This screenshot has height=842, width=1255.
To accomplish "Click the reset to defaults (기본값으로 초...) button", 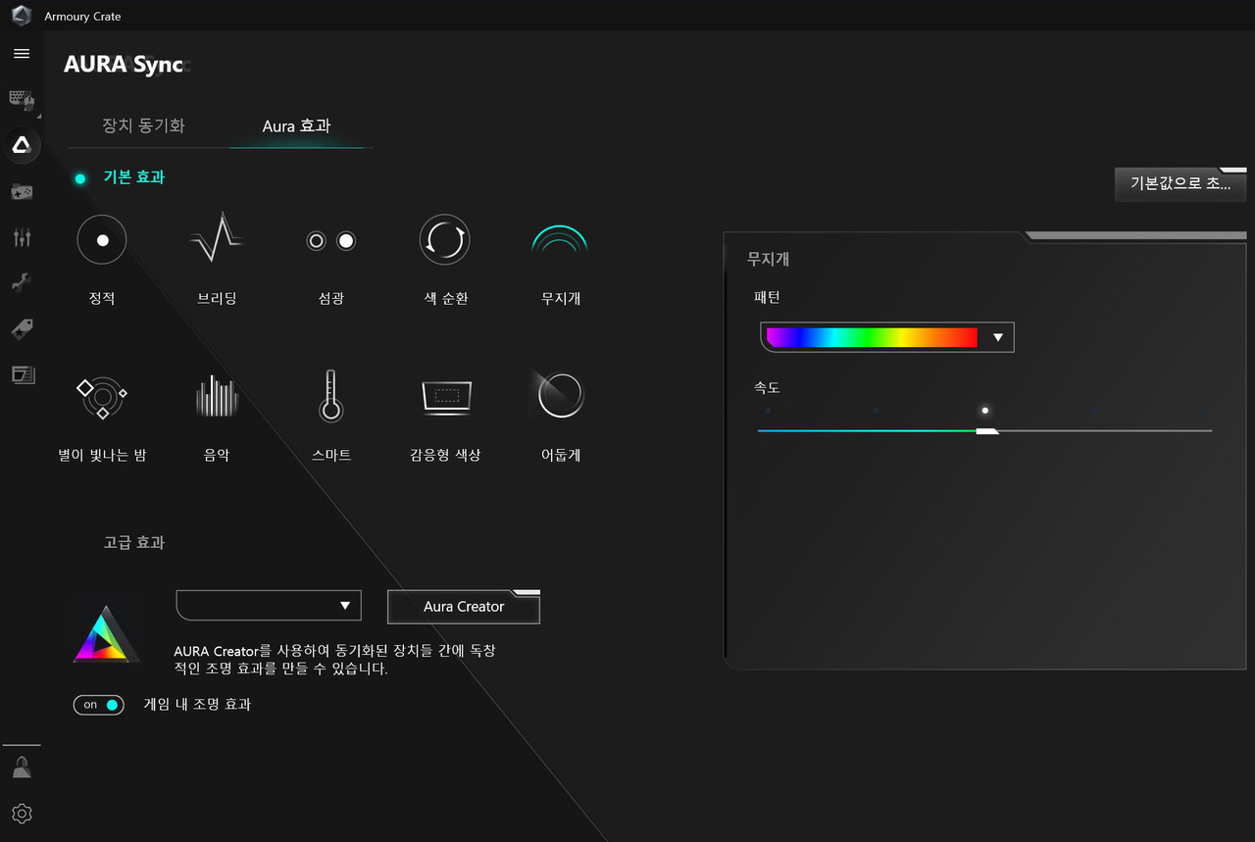I will (x=1180, y=183).
